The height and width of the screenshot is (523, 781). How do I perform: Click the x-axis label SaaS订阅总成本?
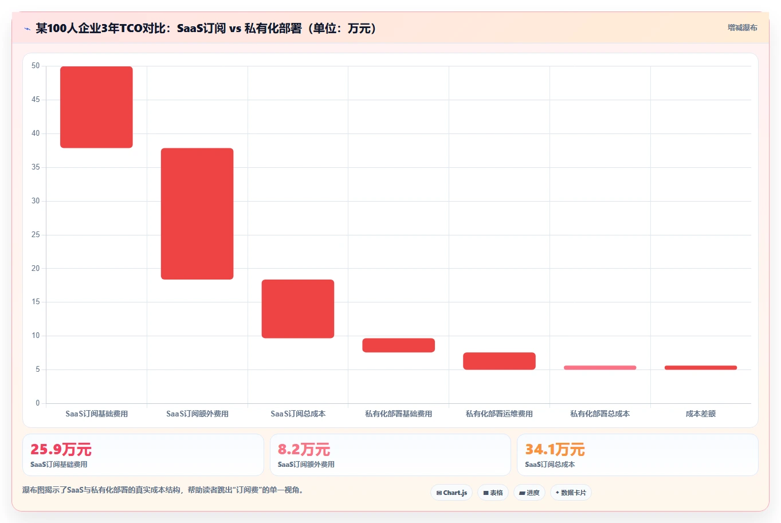298,414
